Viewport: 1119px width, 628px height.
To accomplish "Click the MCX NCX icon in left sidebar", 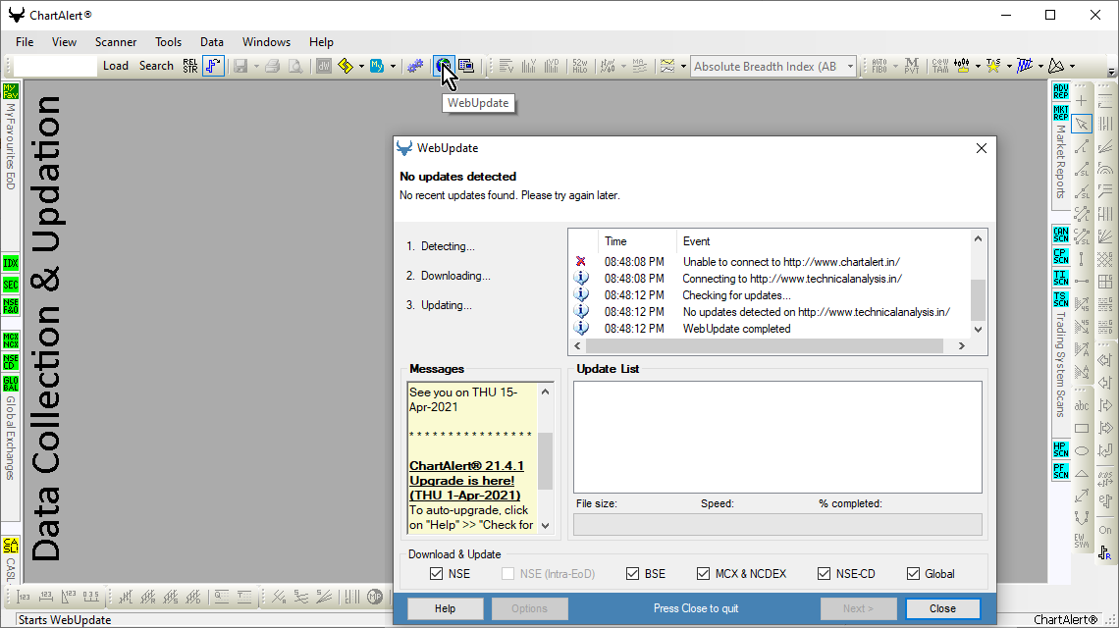I will [x=11, y=340].
